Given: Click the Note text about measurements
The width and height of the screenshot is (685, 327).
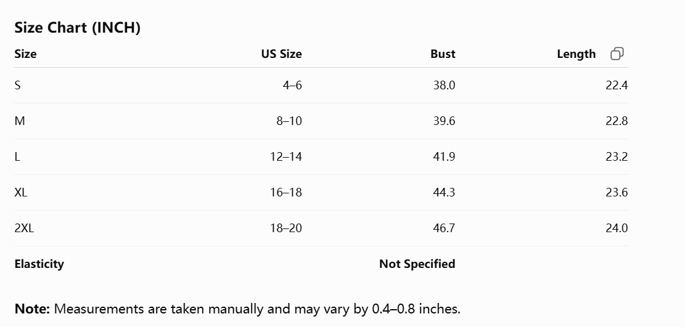Looking at the screenshot, I should point(237,309).
